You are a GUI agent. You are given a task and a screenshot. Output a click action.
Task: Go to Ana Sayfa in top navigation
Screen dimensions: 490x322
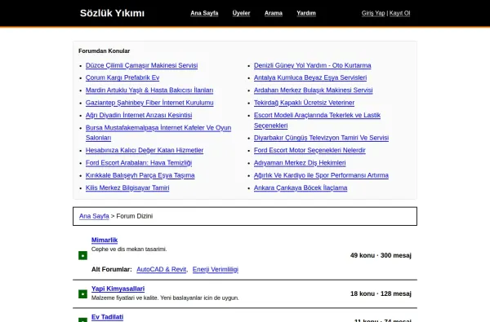coord(204,13)
